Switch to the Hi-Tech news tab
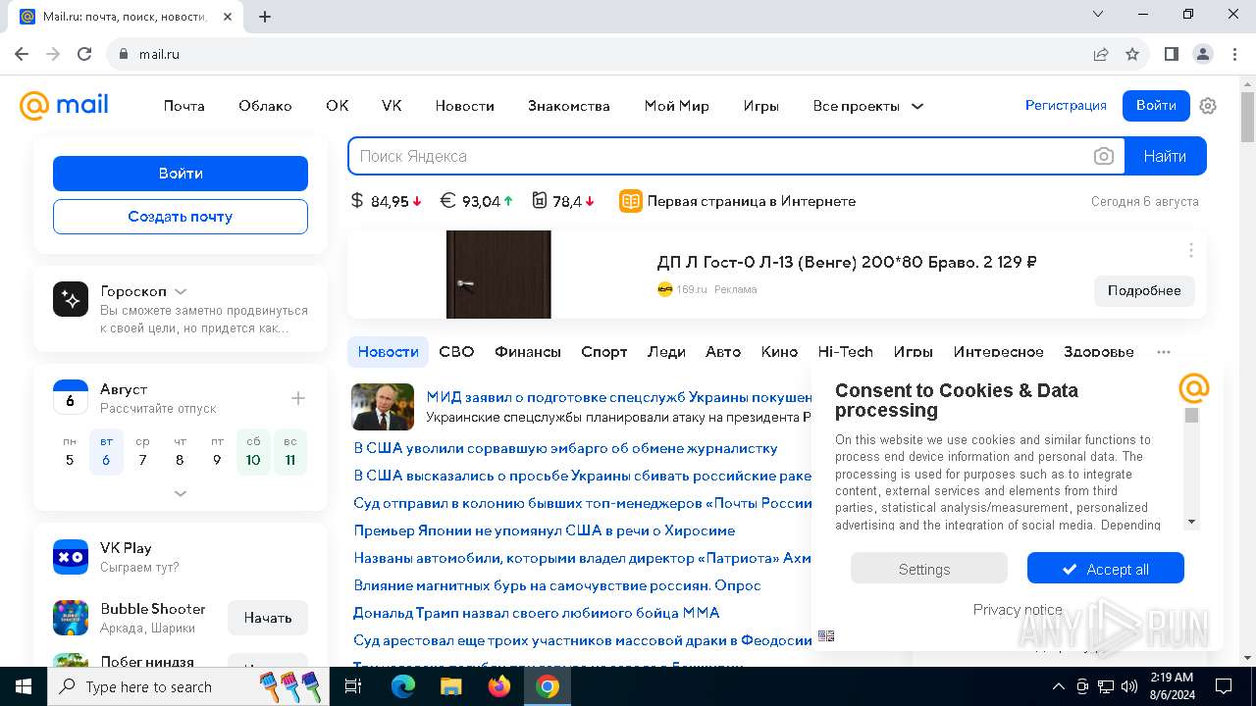 pos(846,351)
